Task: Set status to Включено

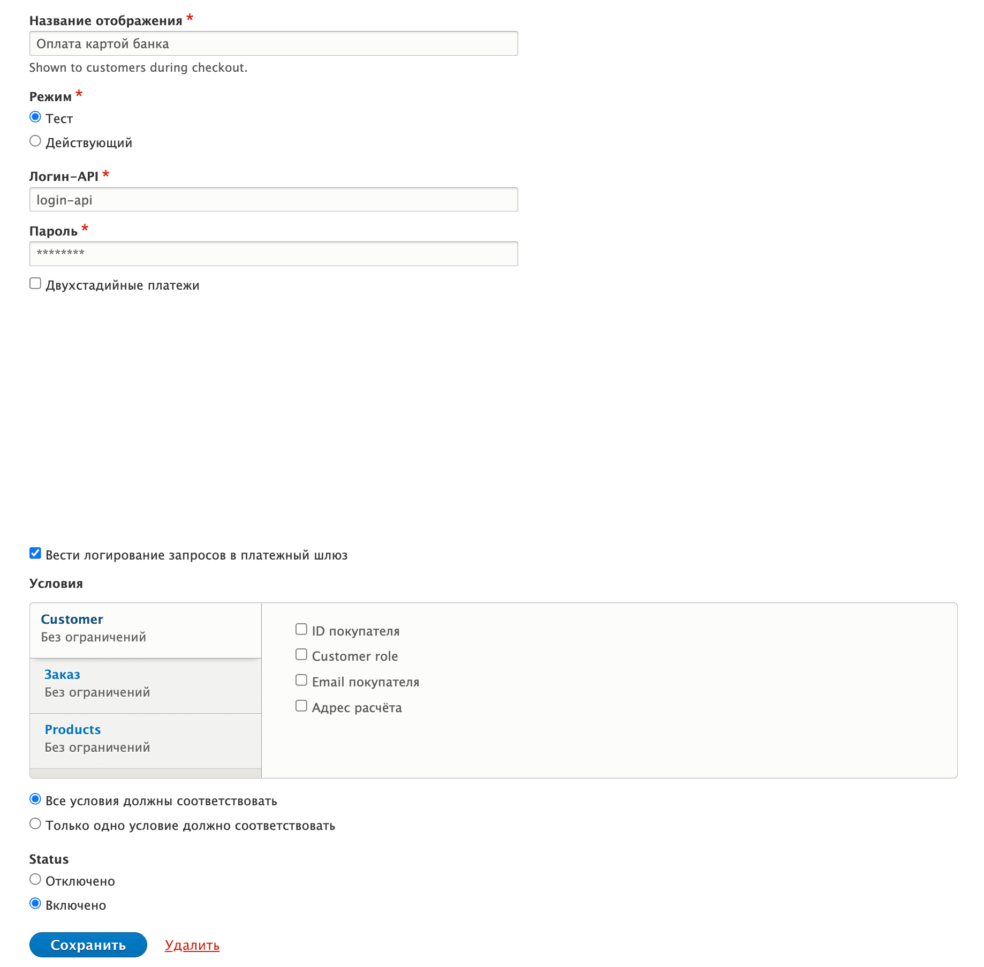Action: pyautogui.click(x=35, y=904)
